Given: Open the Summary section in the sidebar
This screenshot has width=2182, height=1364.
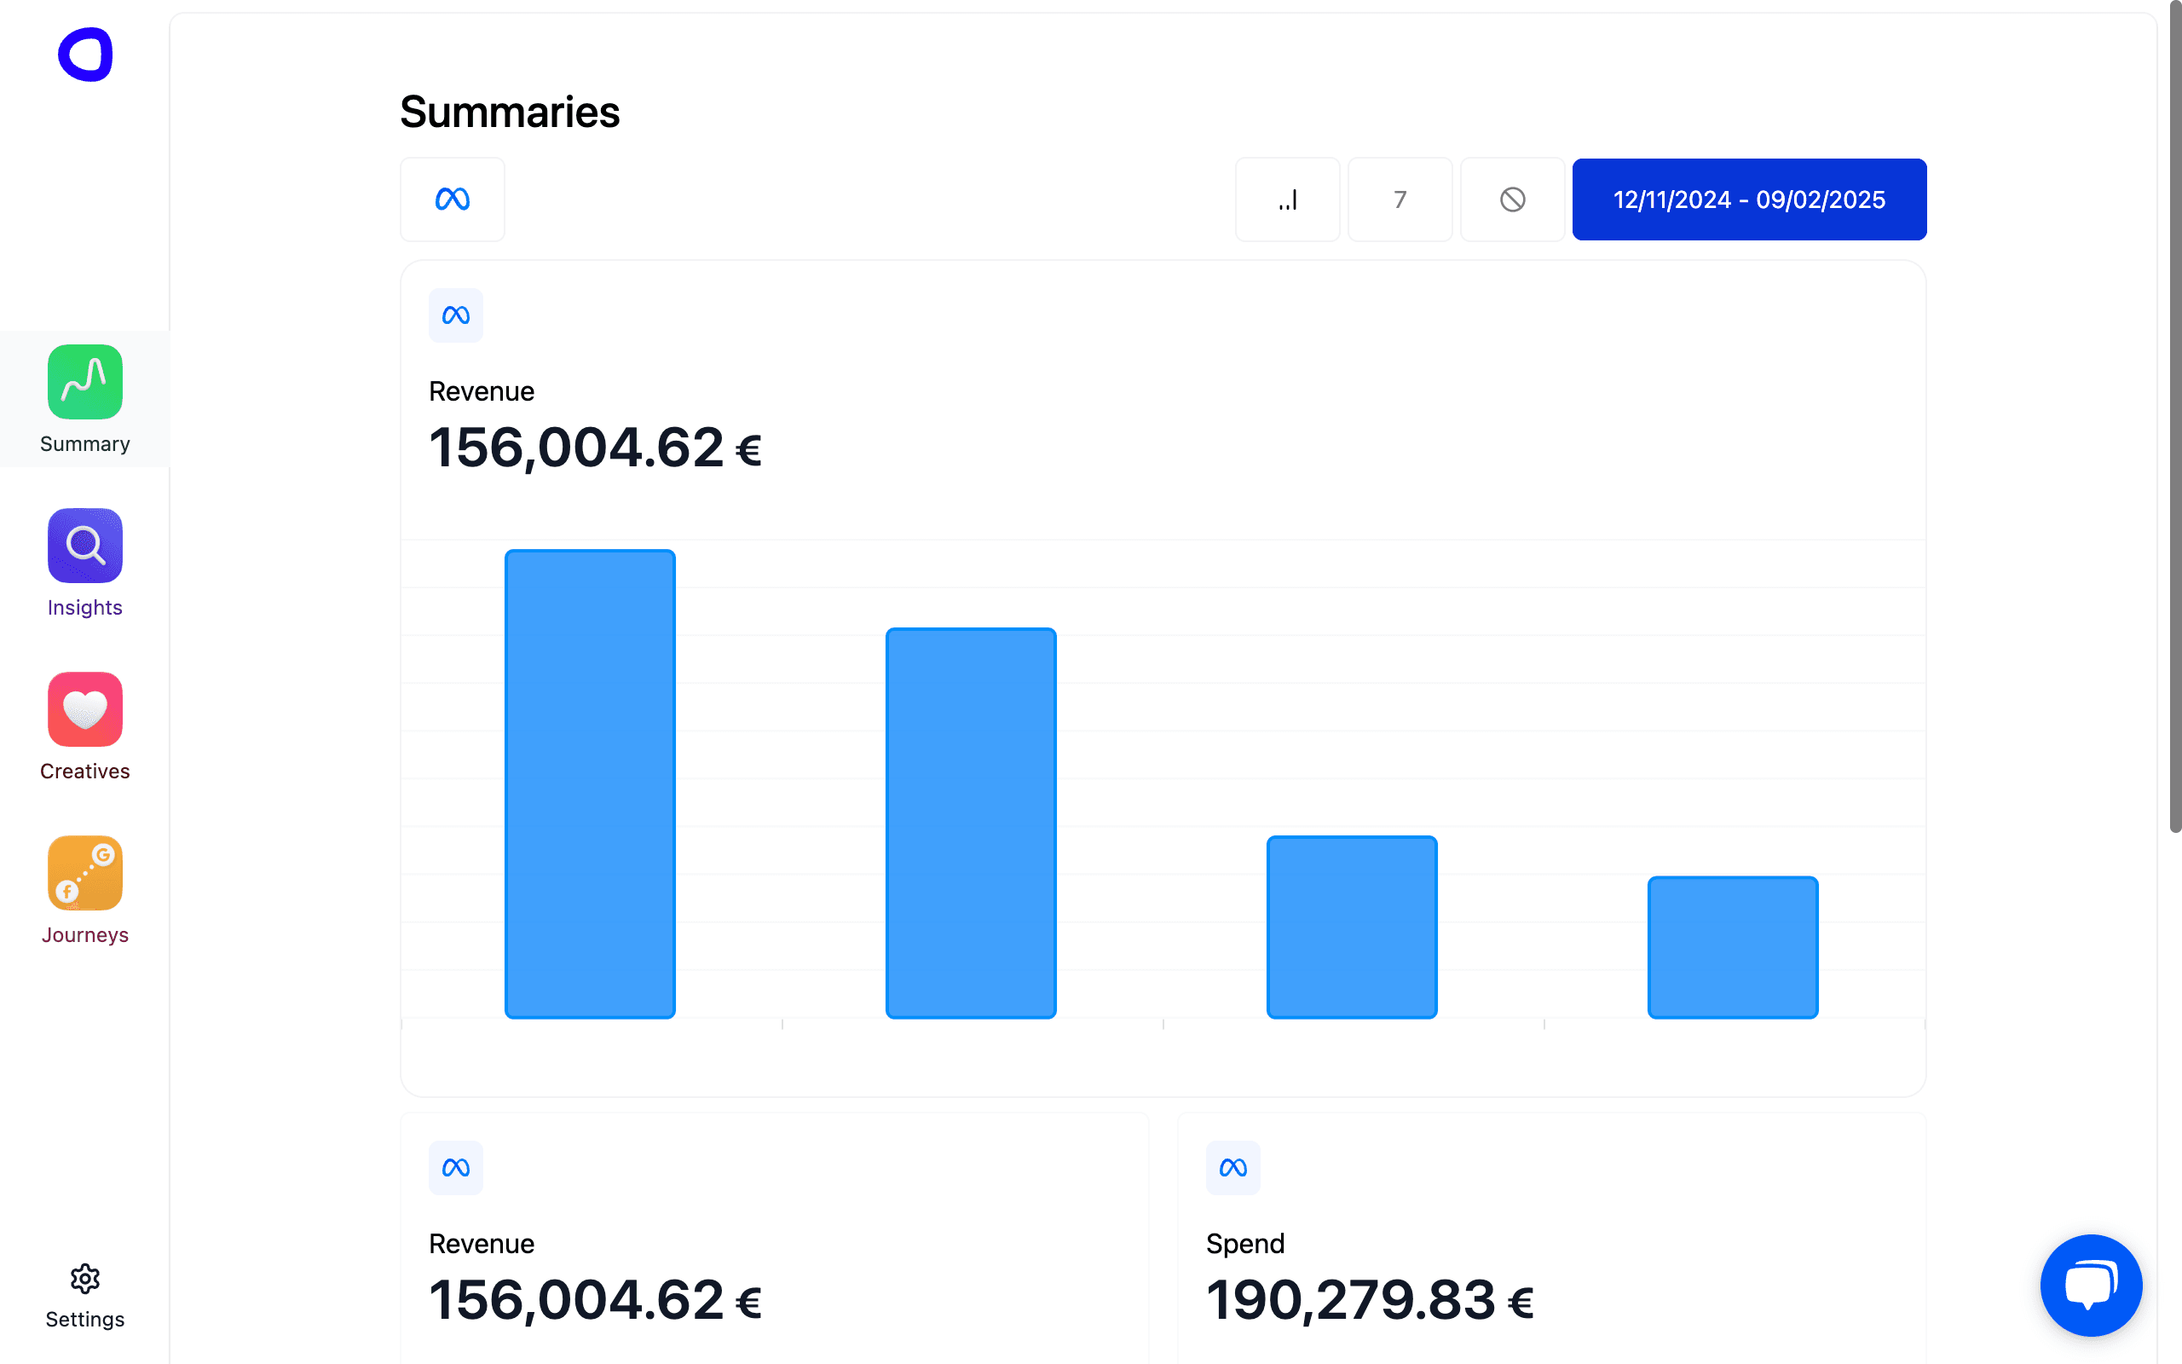Looking at the screenshot, I should coord(84,397).
